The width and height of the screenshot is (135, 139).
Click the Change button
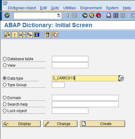click(x=60, y=124)
